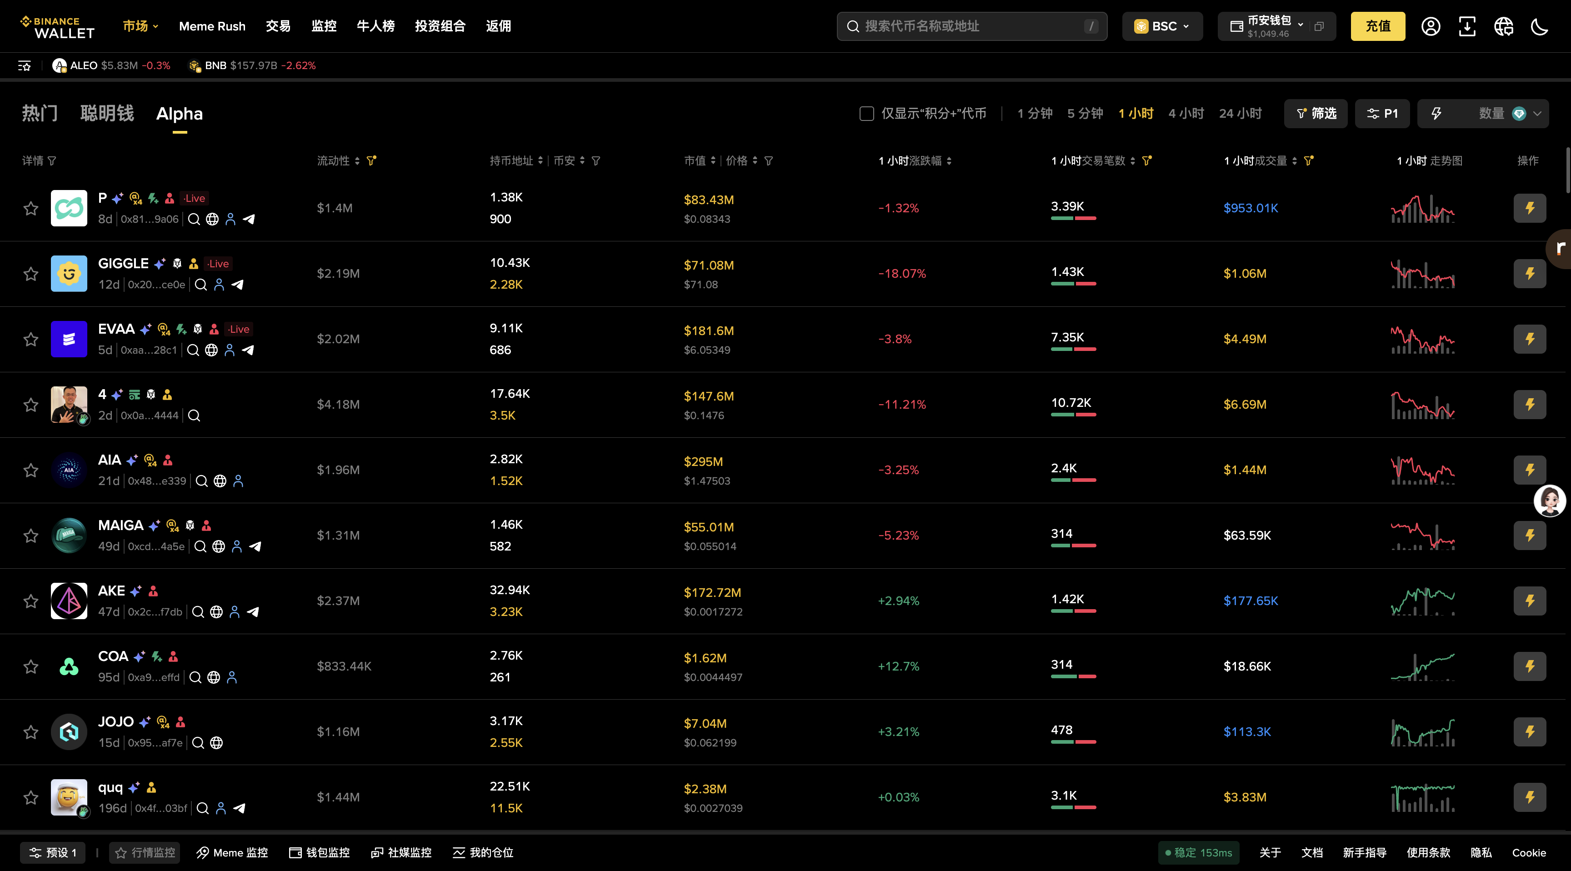Open the website globe icon for EVAA
Screen dimensions: 1571x871
click(x=211, y=350)
